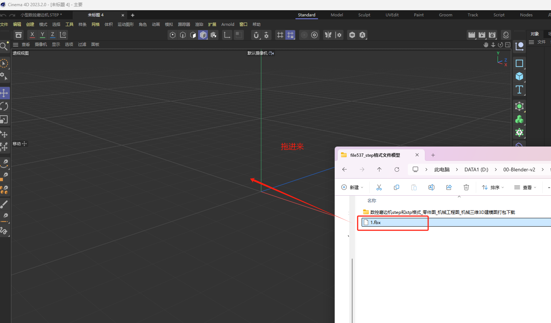This screenshot has width=551, height=323.
Task: Toggle workplane grid icon
Action: coord(280,35)
